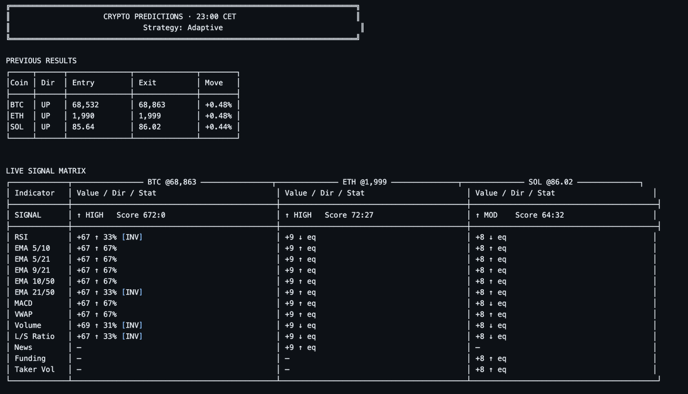Select ETH entry price 1,990
This screenshot has height=394, width=688.
coord(83,116)
